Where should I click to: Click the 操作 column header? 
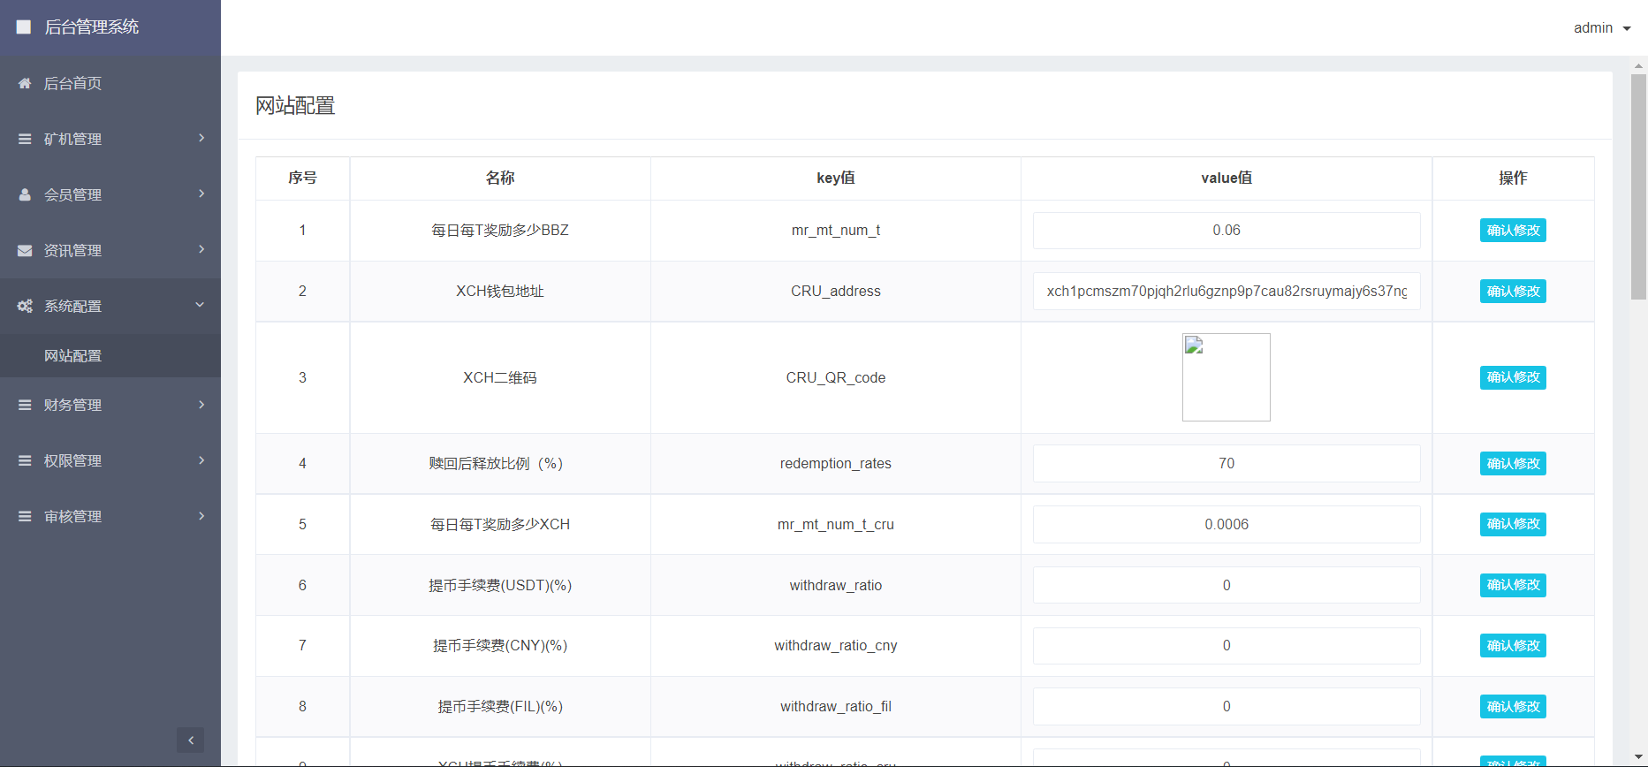click(1513, 178)
